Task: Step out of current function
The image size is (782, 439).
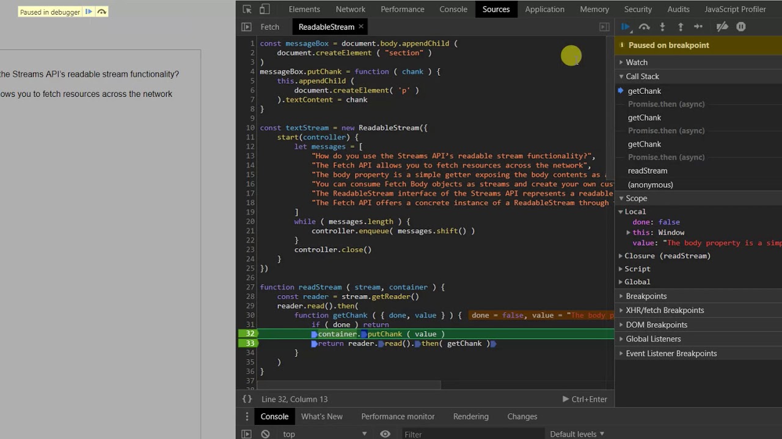Action: coord(681,27)
